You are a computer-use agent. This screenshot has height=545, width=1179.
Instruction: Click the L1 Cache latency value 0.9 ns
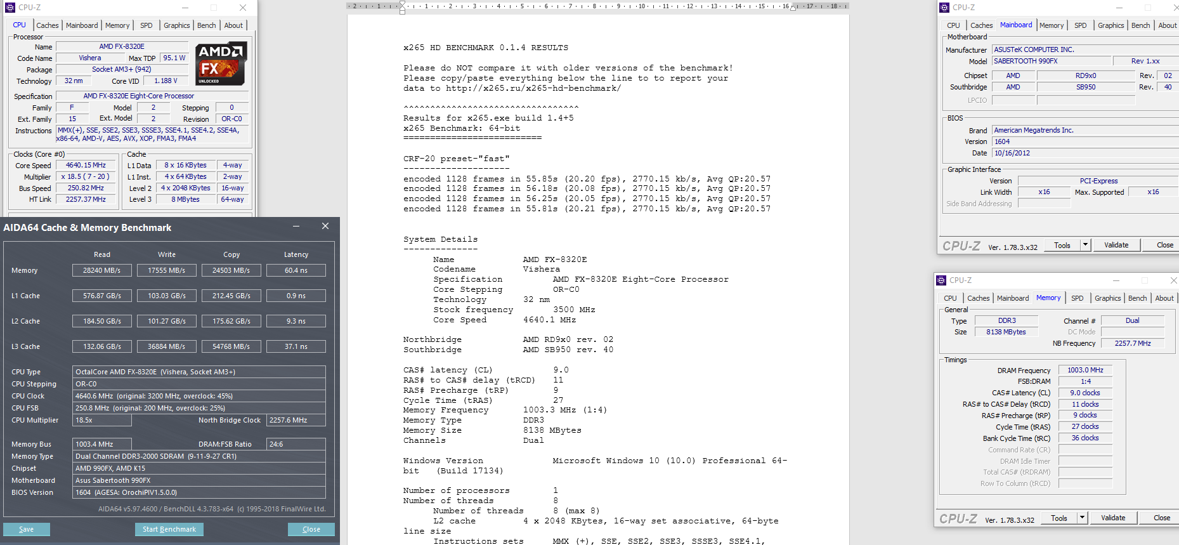click(296, 296)
